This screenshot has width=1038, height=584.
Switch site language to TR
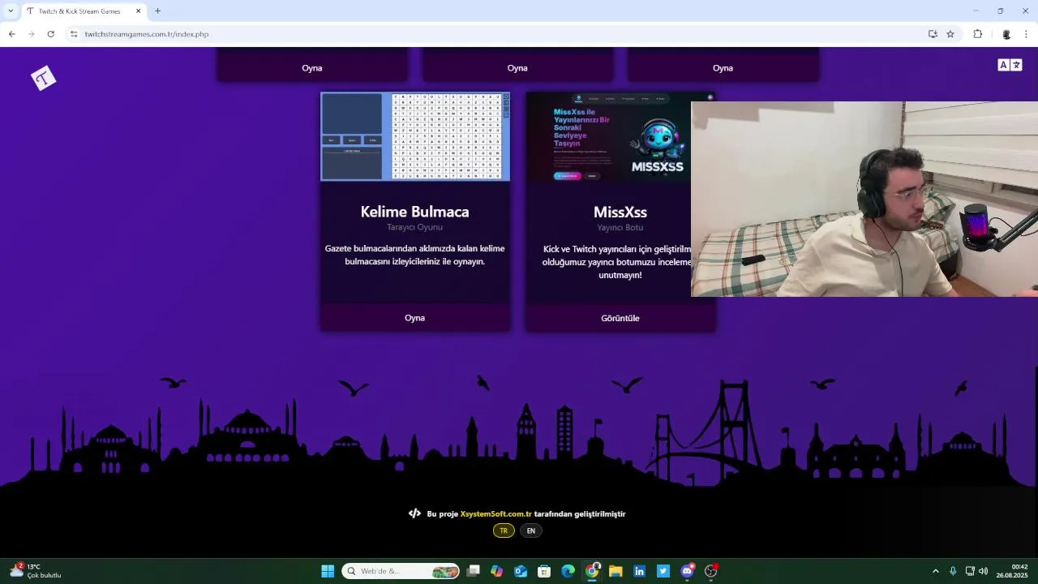tap(504, 530)
